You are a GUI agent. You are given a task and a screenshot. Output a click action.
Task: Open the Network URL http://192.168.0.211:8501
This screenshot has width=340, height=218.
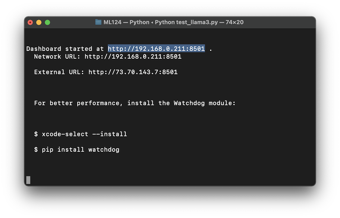click(133, 56)
